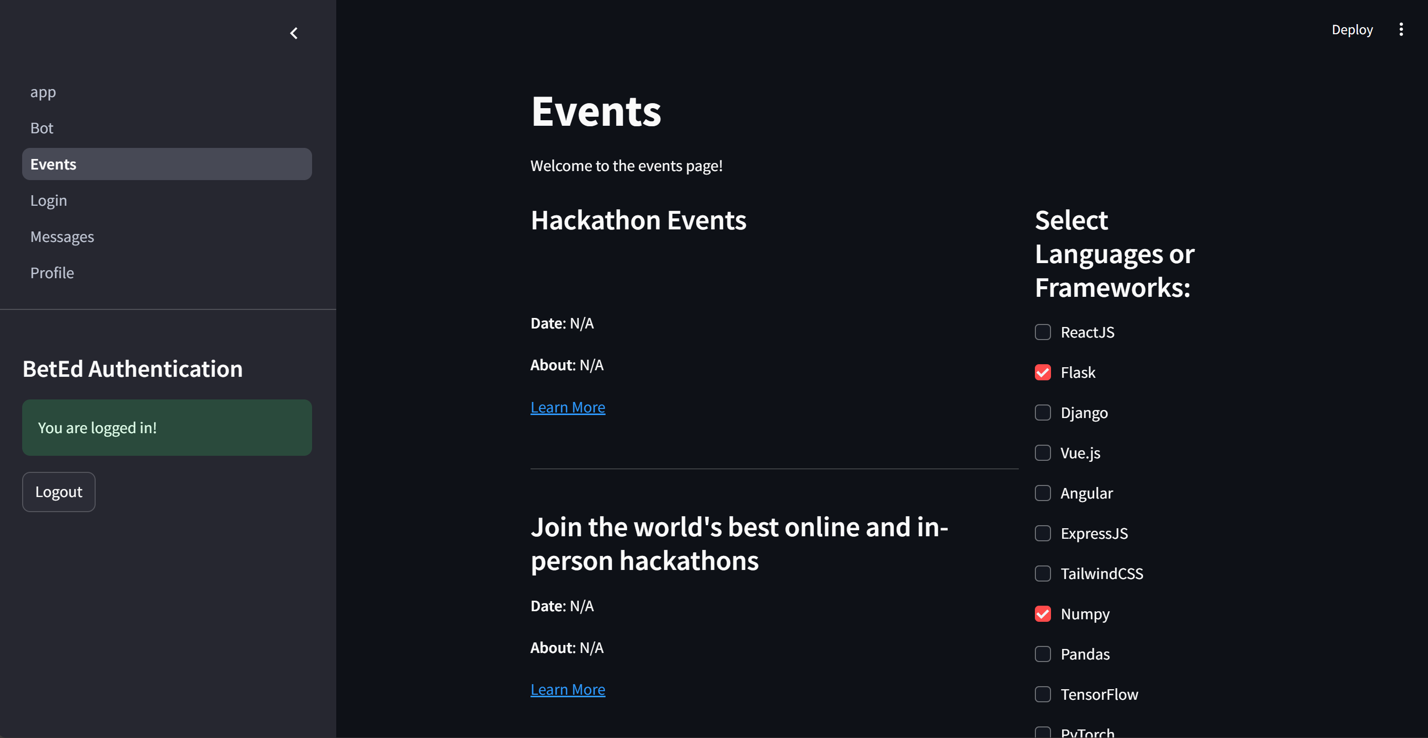Check the Vue.js option

(1042, 453)
